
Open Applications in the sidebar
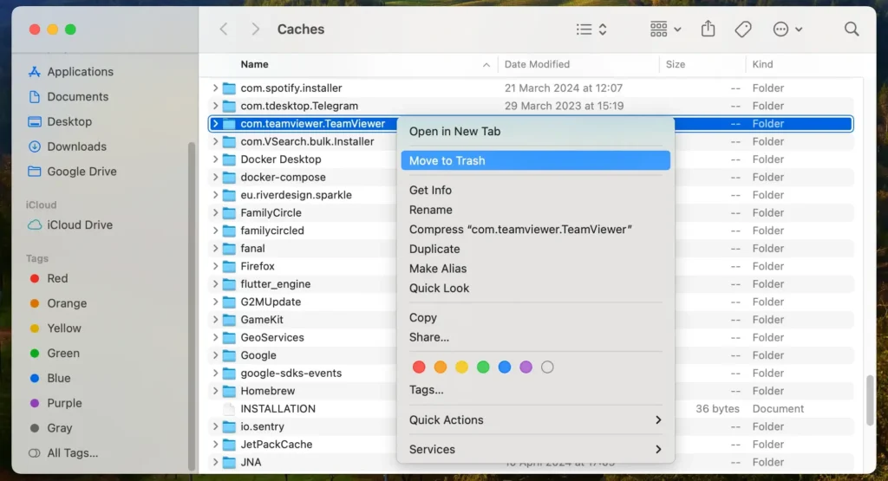click(71, 72)
